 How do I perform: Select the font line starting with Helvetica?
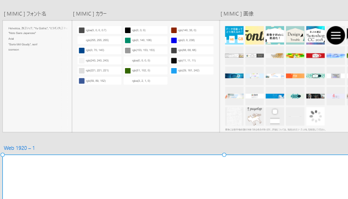pos(38,28)
